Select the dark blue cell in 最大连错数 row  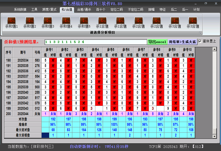(45, 135)
